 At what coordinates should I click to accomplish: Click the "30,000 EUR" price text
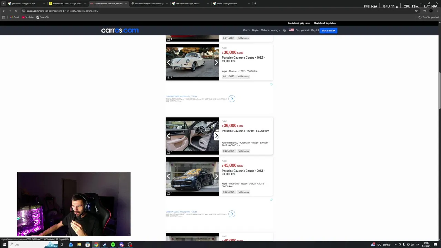(x=233, y=53)
